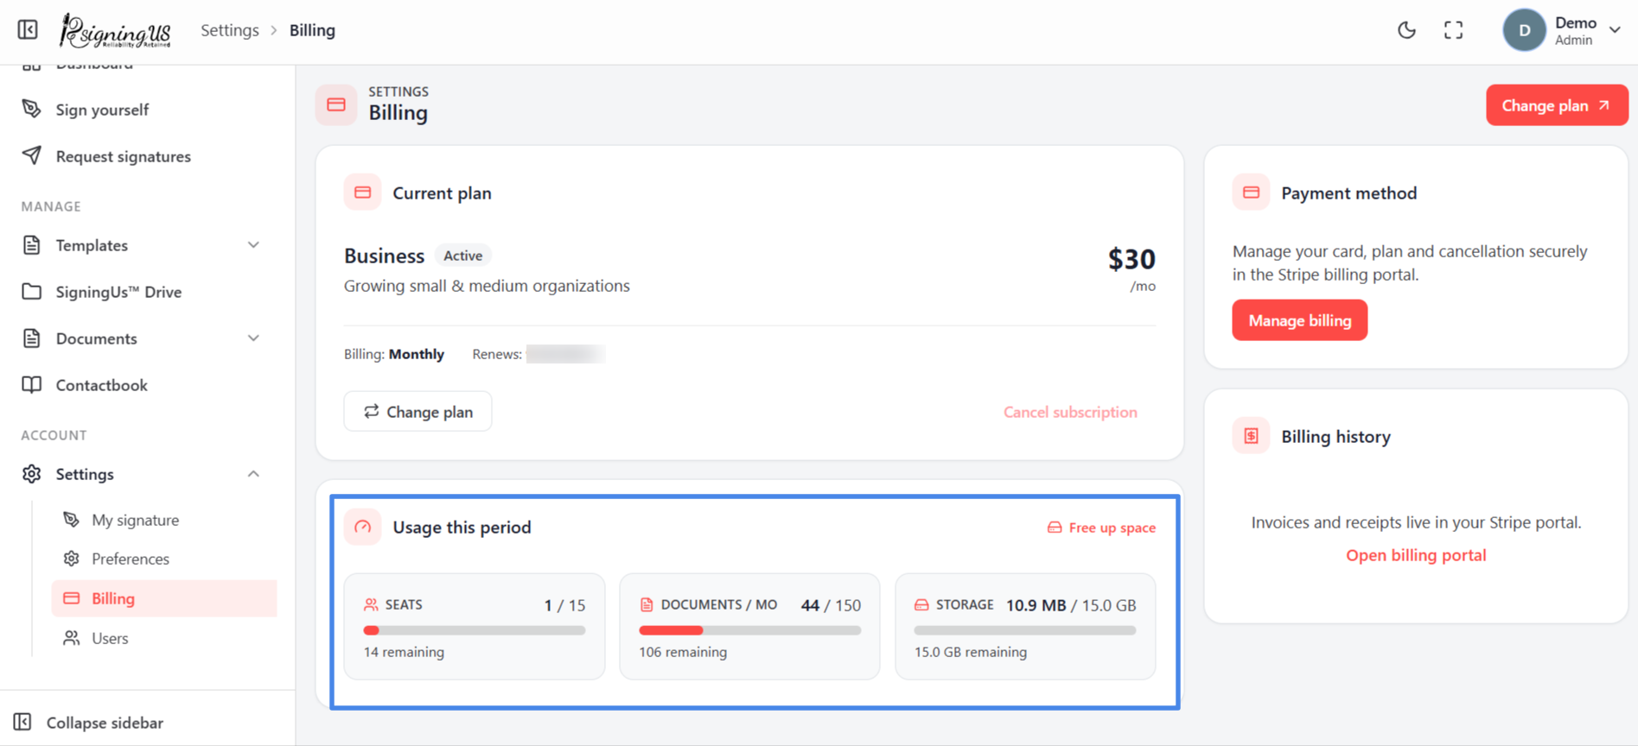The image size is (1638, 746).
Task: Collapse the Settings section chevron
Action: tap(253, 474)
